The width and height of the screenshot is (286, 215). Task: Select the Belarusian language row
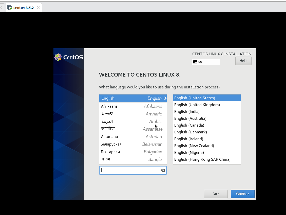click(x=133, y=144)
